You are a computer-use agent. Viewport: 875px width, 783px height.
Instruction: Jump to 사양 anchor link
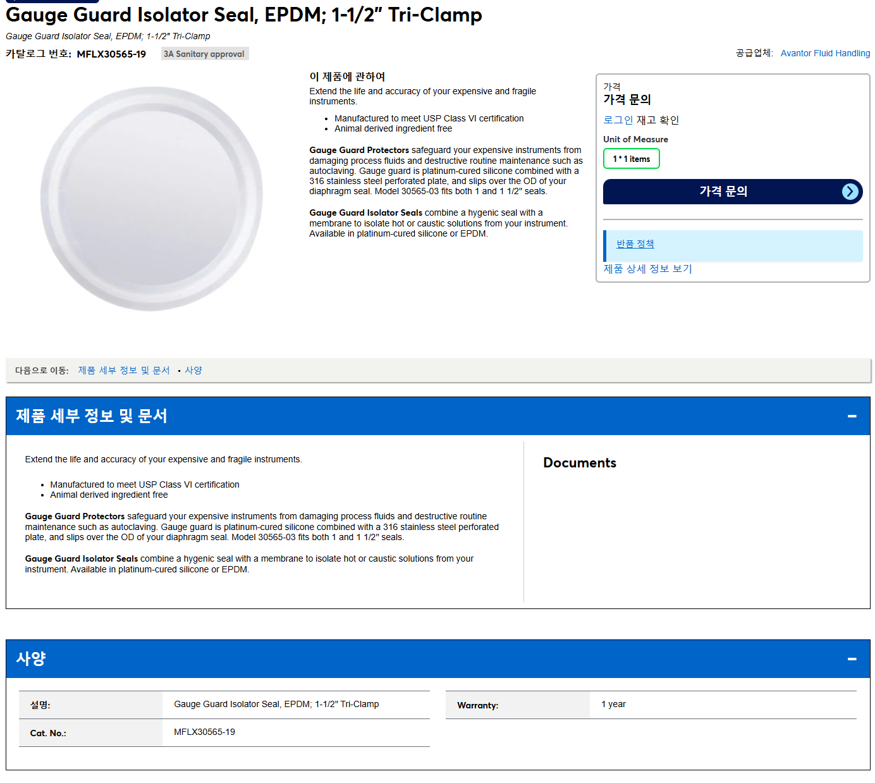coord(193,371)
